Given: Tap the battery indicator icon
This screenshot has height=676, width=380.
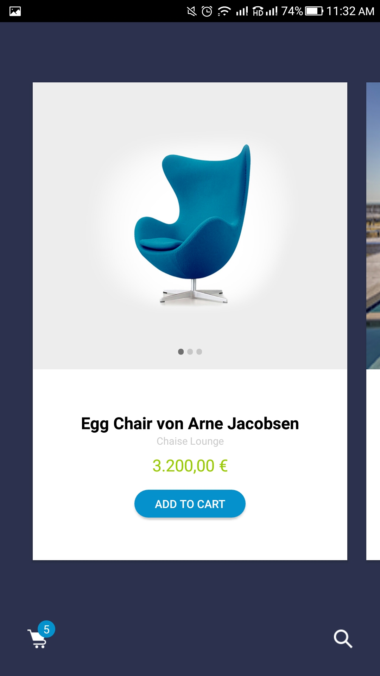Looking at the screenshot, I should [x=314, y=11].
